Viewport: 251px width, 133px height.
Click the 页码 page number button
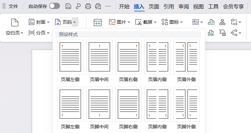tap(63, 22)
